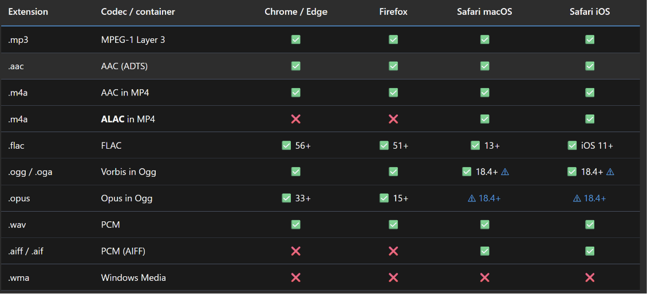
Task: Click the red cross for AIFF in Firefox
Action: (x=393, y=251)
